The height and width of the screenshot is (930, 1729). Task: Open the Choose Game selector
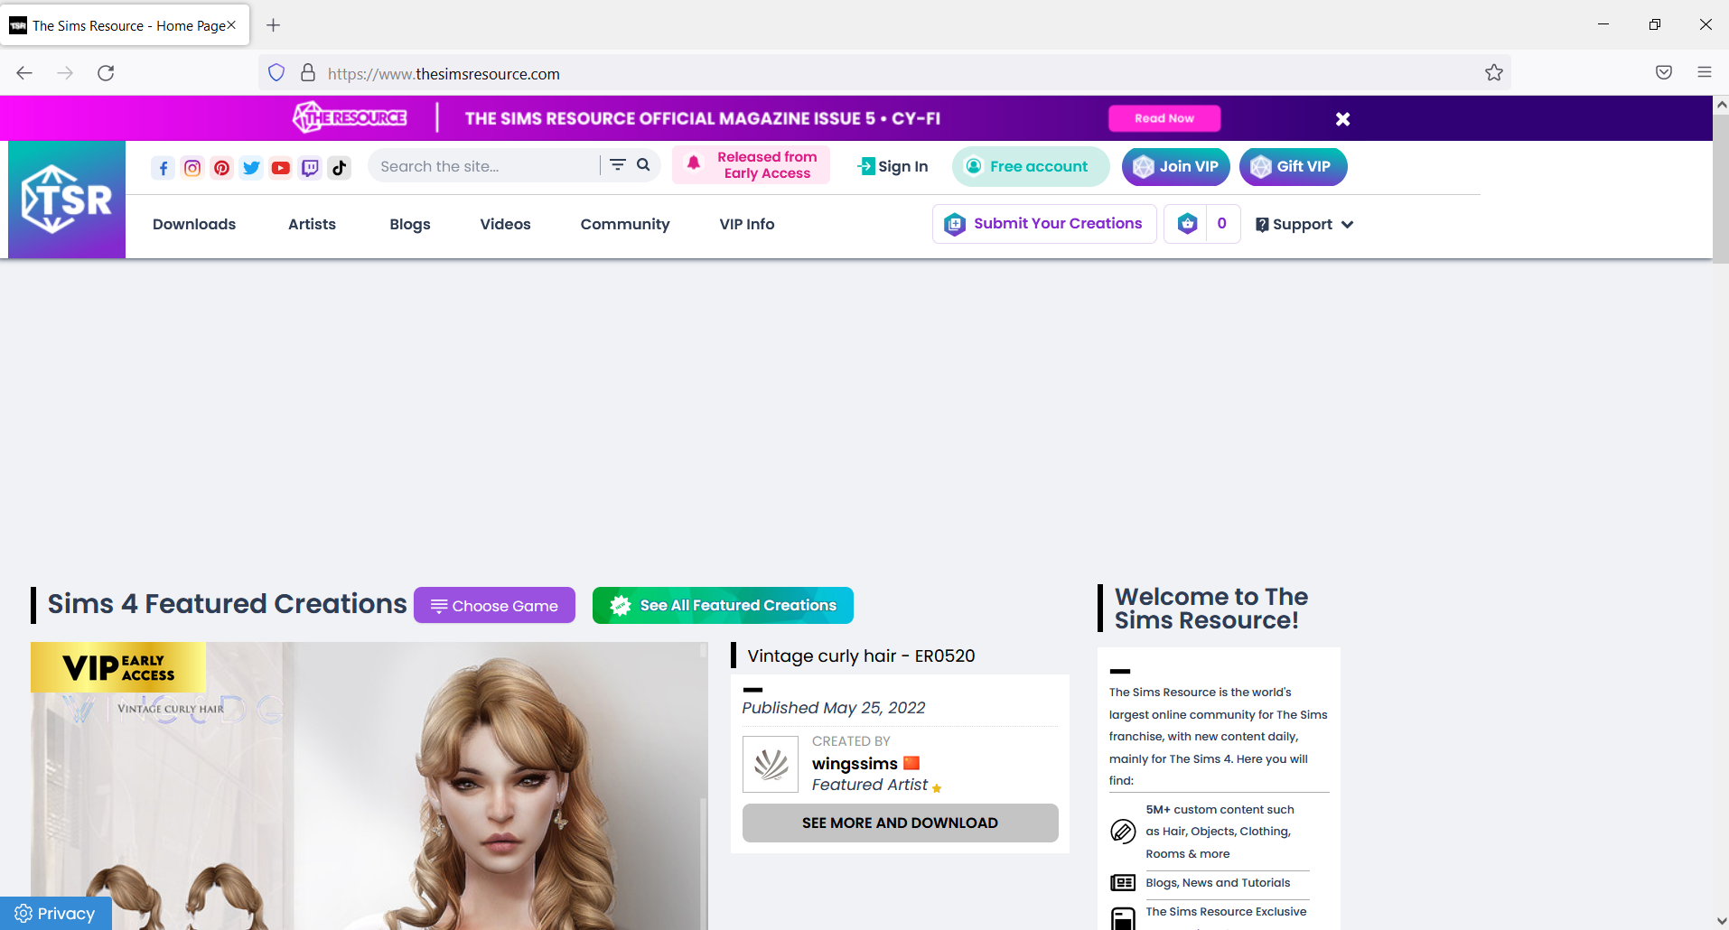(x=493, y=605)
